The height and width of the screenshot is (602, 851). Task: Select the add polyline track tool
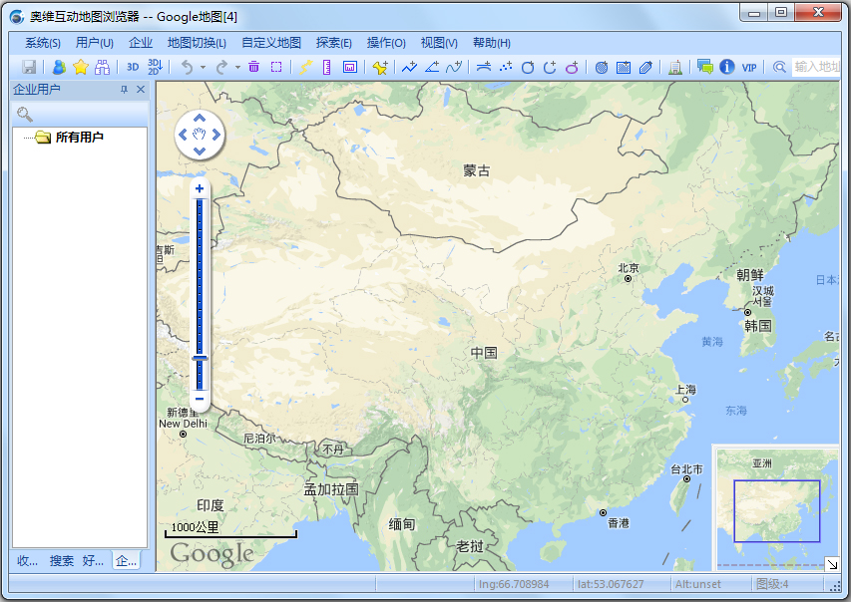coord(409,67)
